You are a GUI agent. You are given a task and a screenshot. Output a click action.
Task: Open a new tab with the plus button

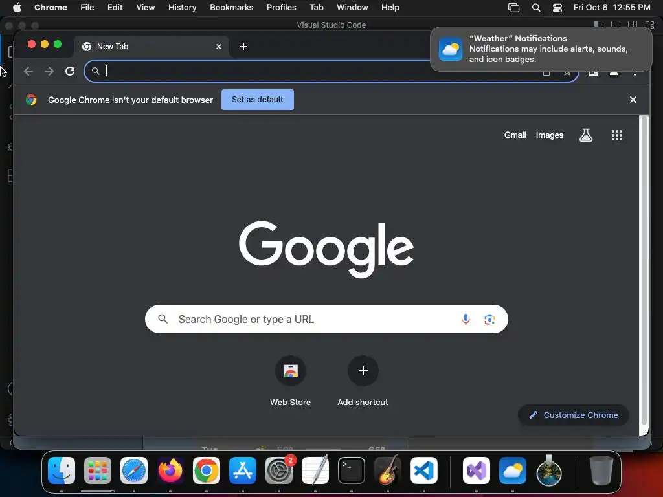tap(243, 47)
